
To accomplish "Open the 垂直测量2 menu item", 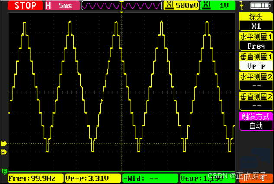I will [256, 97].
